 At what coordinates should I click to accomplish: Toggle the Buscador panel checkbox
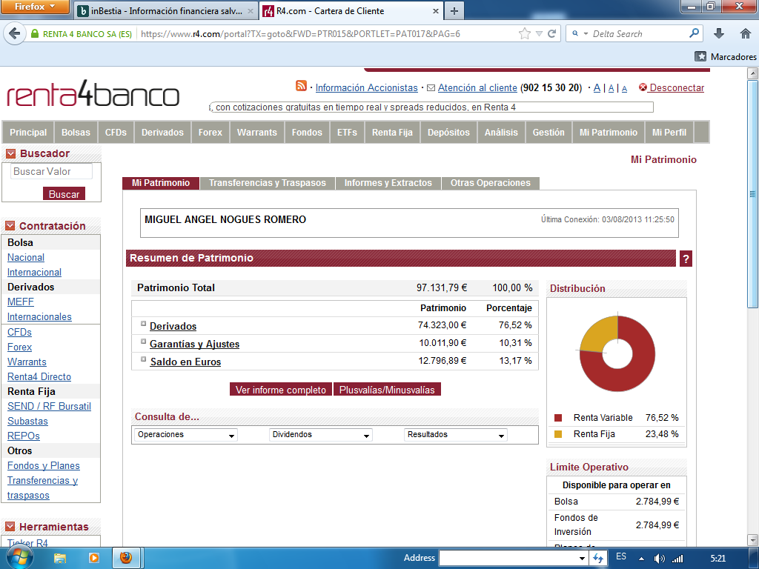tap(10, 153)
